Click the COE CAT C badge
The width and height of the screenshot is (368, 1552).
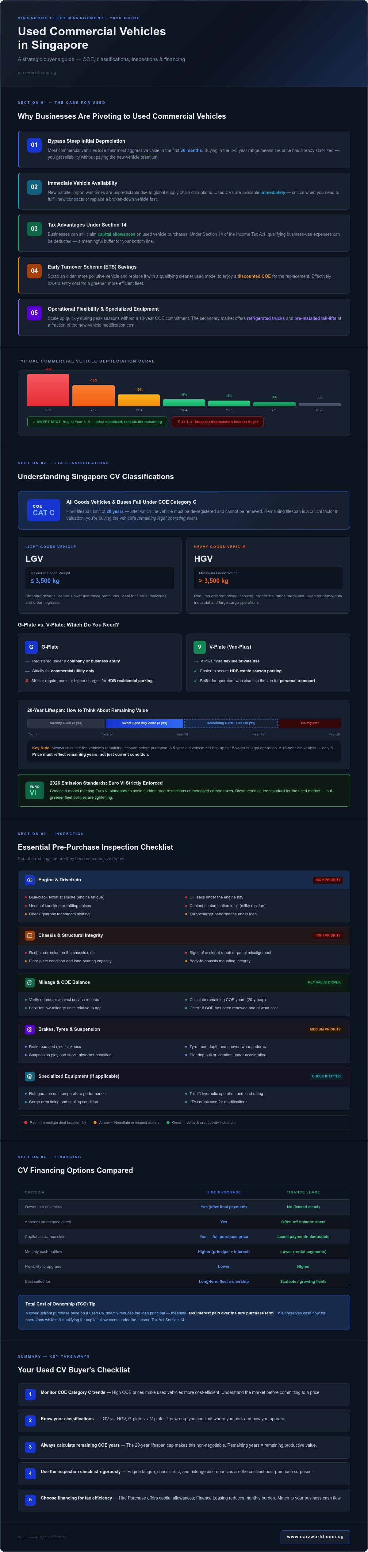[43, 510]
